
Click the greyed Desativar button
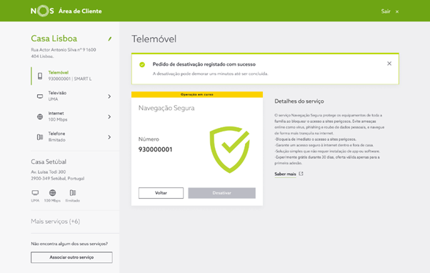tap(222, 193)
